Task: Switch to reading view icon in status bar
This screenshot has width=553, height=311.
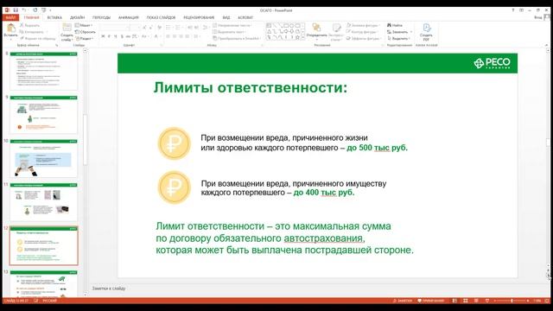Action: pos(476,301)
